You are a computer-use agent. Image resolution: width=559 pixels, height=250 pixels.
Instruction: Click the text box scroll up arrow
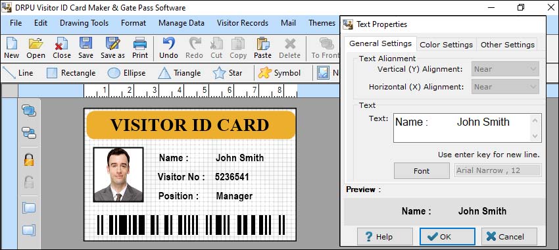[x=535, y=120]
